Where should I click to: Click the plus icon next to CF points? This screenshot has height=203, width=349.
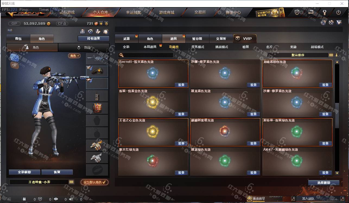coord(101,24)
